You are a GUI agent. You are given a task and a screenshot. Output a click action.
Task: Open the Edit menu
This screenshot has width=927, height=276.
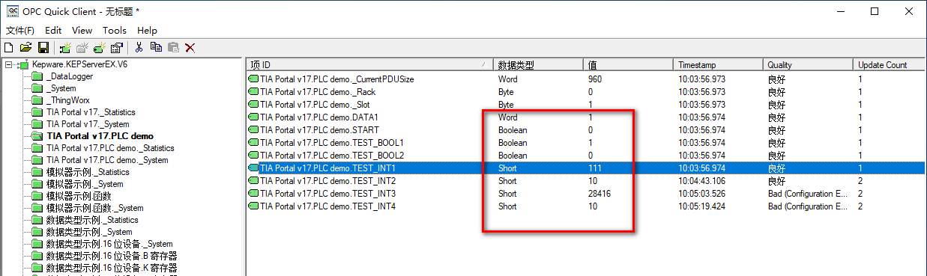[x=53, y=31]
